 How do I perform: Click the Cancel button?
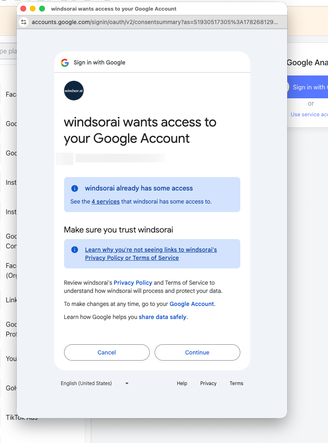coord(107,352)
